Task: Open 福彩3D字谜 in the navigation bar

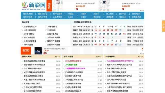Action: pyautogui.click(x=43, y=14)
